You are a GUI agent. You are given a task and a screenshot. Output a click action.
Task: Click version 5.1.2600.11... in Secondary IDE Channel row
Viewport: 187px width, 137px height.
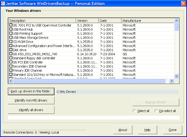click(x=87, y=66)
